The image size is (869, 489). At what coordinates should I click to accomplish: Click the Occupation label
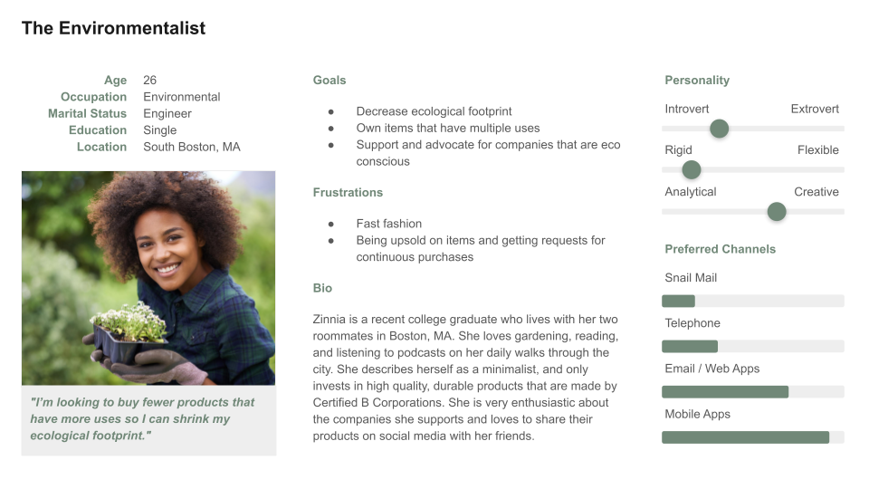point(93,97)
